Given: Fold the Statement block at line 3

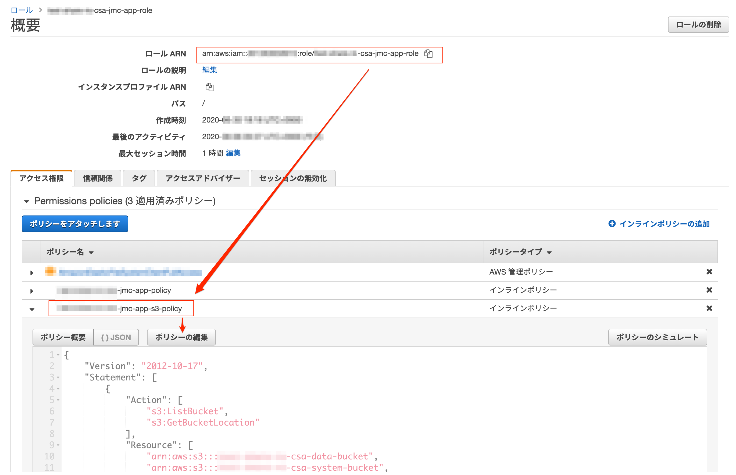Looking at the screenshot, I should point(58,377).
